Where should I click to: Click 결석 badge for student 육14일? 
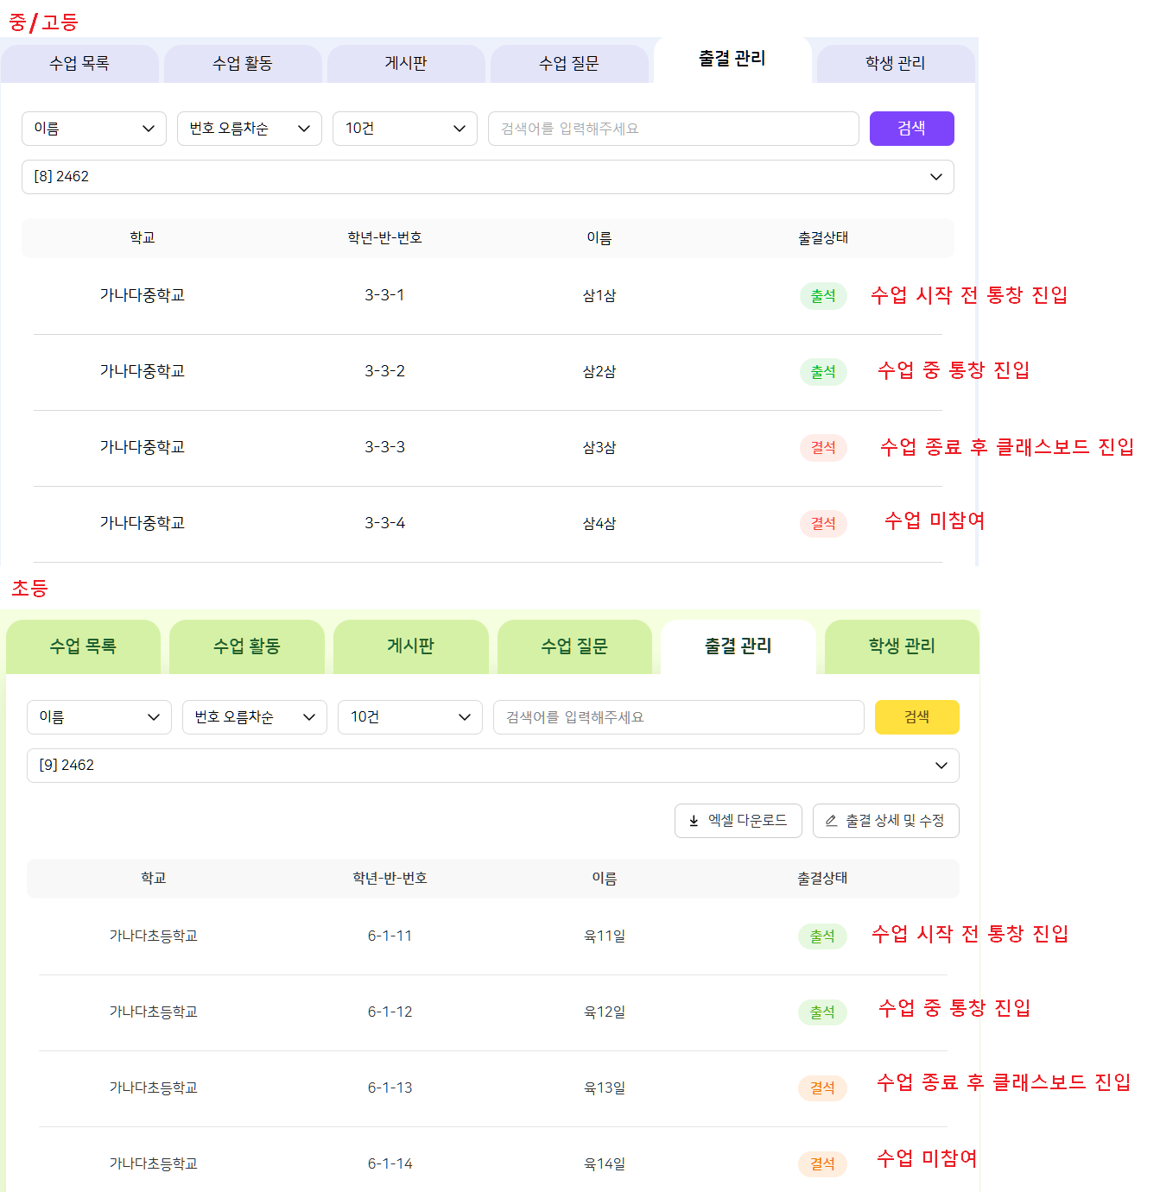coord(822,1164)
